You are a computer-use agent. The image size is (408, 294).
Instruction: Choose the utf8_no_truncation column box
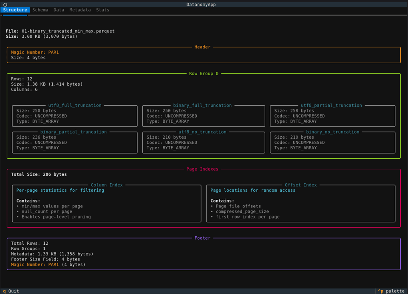coord(204,143)
